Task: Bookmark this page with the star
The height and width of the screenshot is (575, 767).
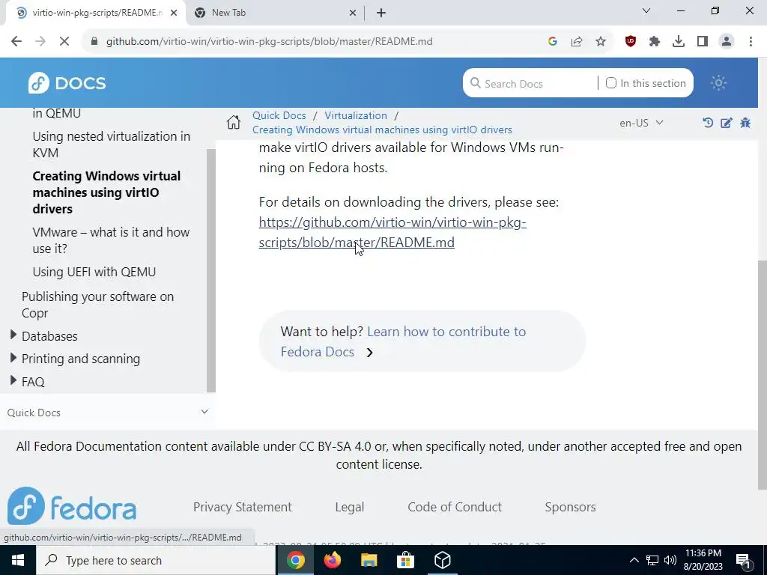Action: coord(601,42)
